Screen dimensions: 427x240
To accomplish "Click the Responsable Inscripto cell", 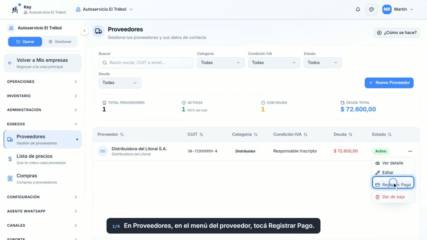I will (295, 151).
